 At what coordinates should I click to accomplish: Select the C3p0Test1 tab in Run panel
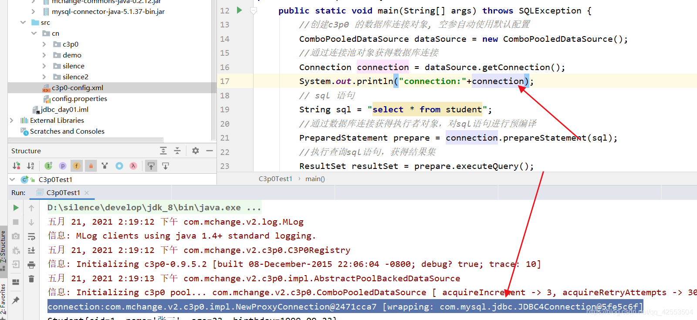click(x=63, y=193)
